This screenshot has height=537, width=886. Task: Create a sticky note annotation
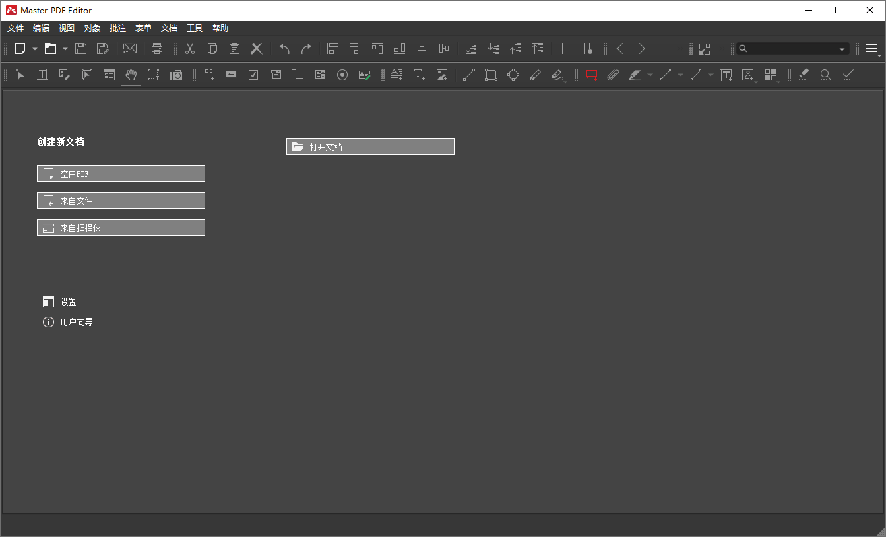592,75
